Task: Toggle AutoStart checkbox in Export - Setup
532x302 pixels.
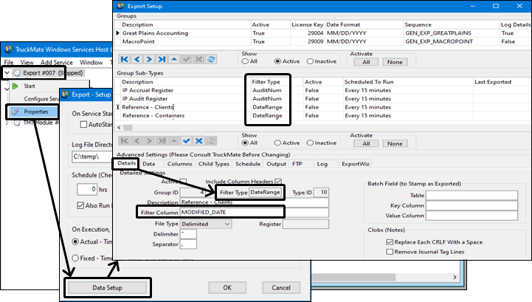Action: pos(83,124)
